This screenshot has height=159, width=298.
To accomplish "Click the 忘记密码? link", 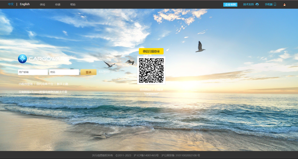I will (104, 72).
